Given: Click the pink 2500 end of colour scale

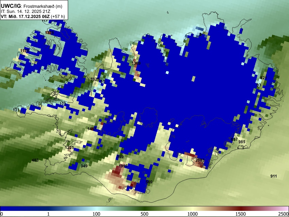Looking at the screenshot, I should 285,208.
